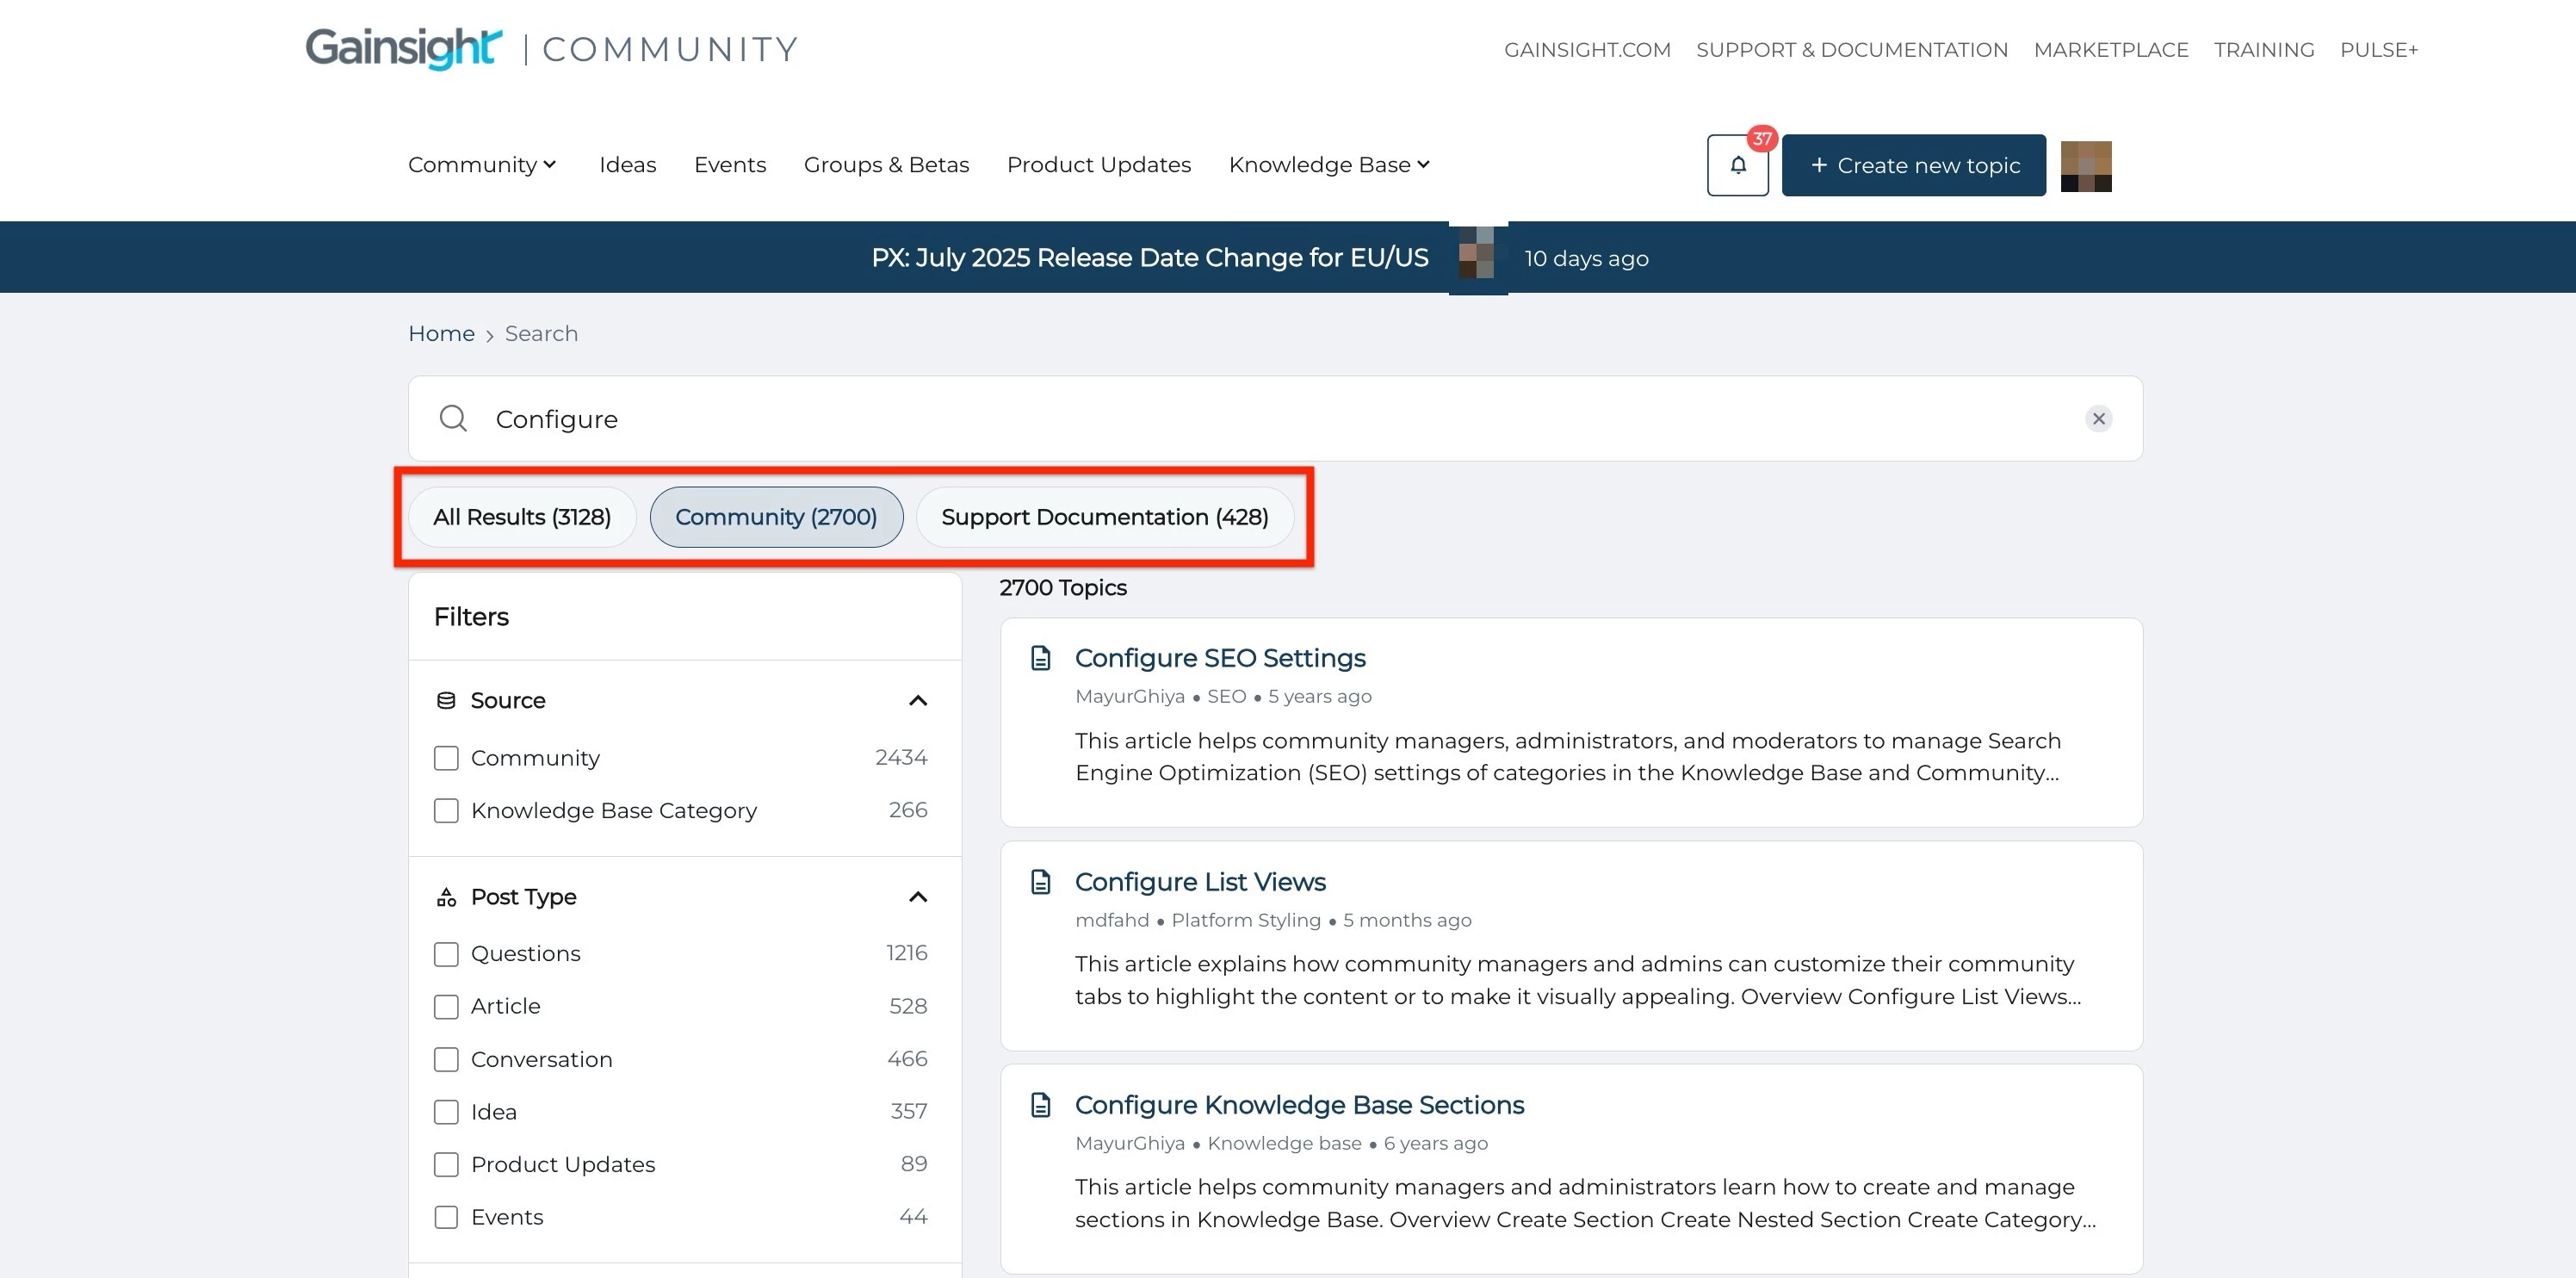
Task: Open Configure SEO Settings article
Action: point(1220,658)
